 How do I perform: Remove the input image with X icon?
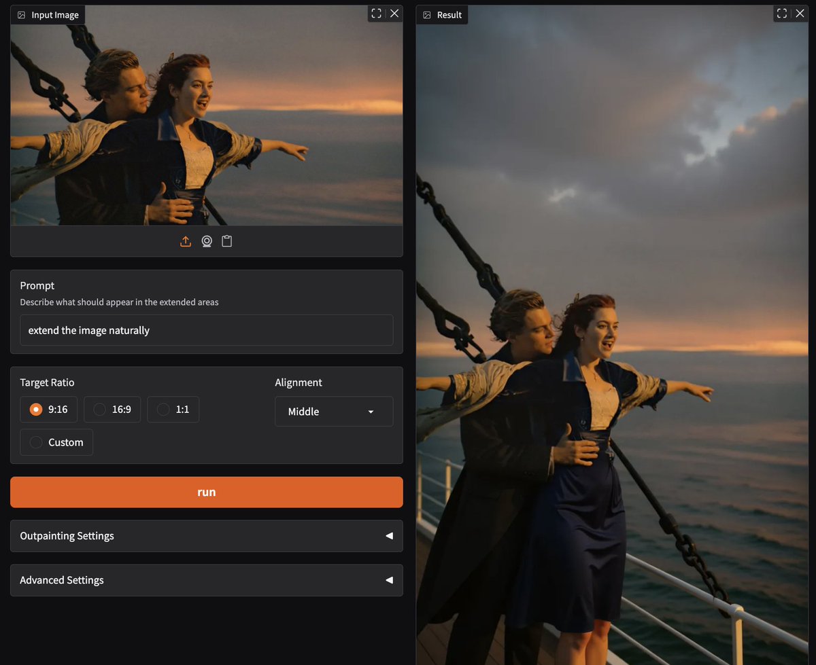pos(394,13)
